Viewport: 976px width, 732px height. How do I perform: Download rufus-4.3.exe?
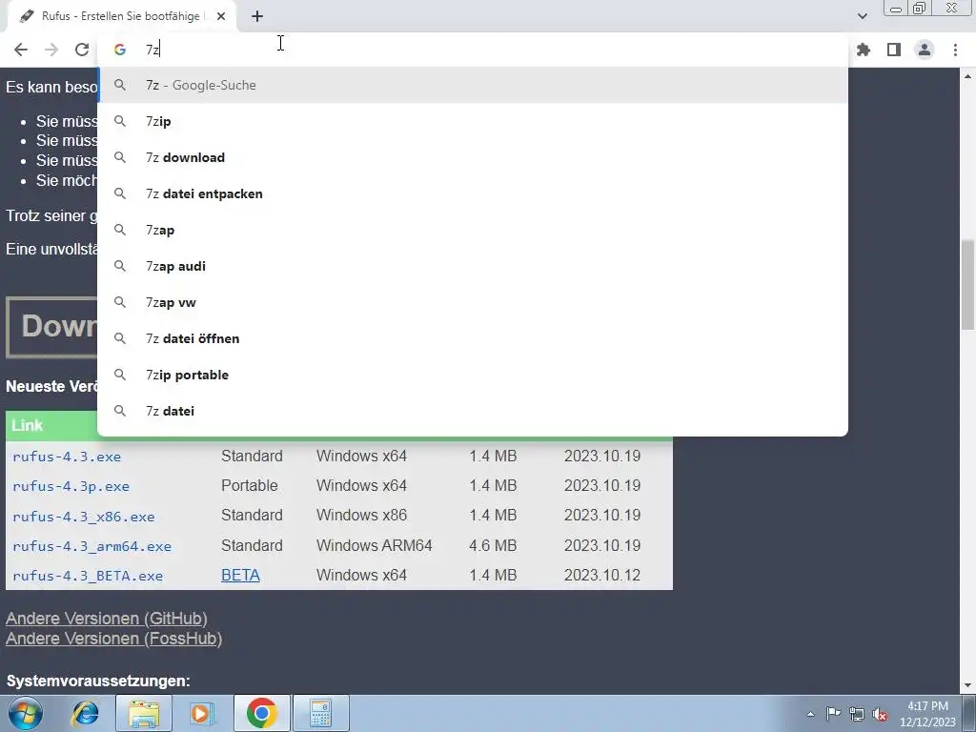click(67, 457)
